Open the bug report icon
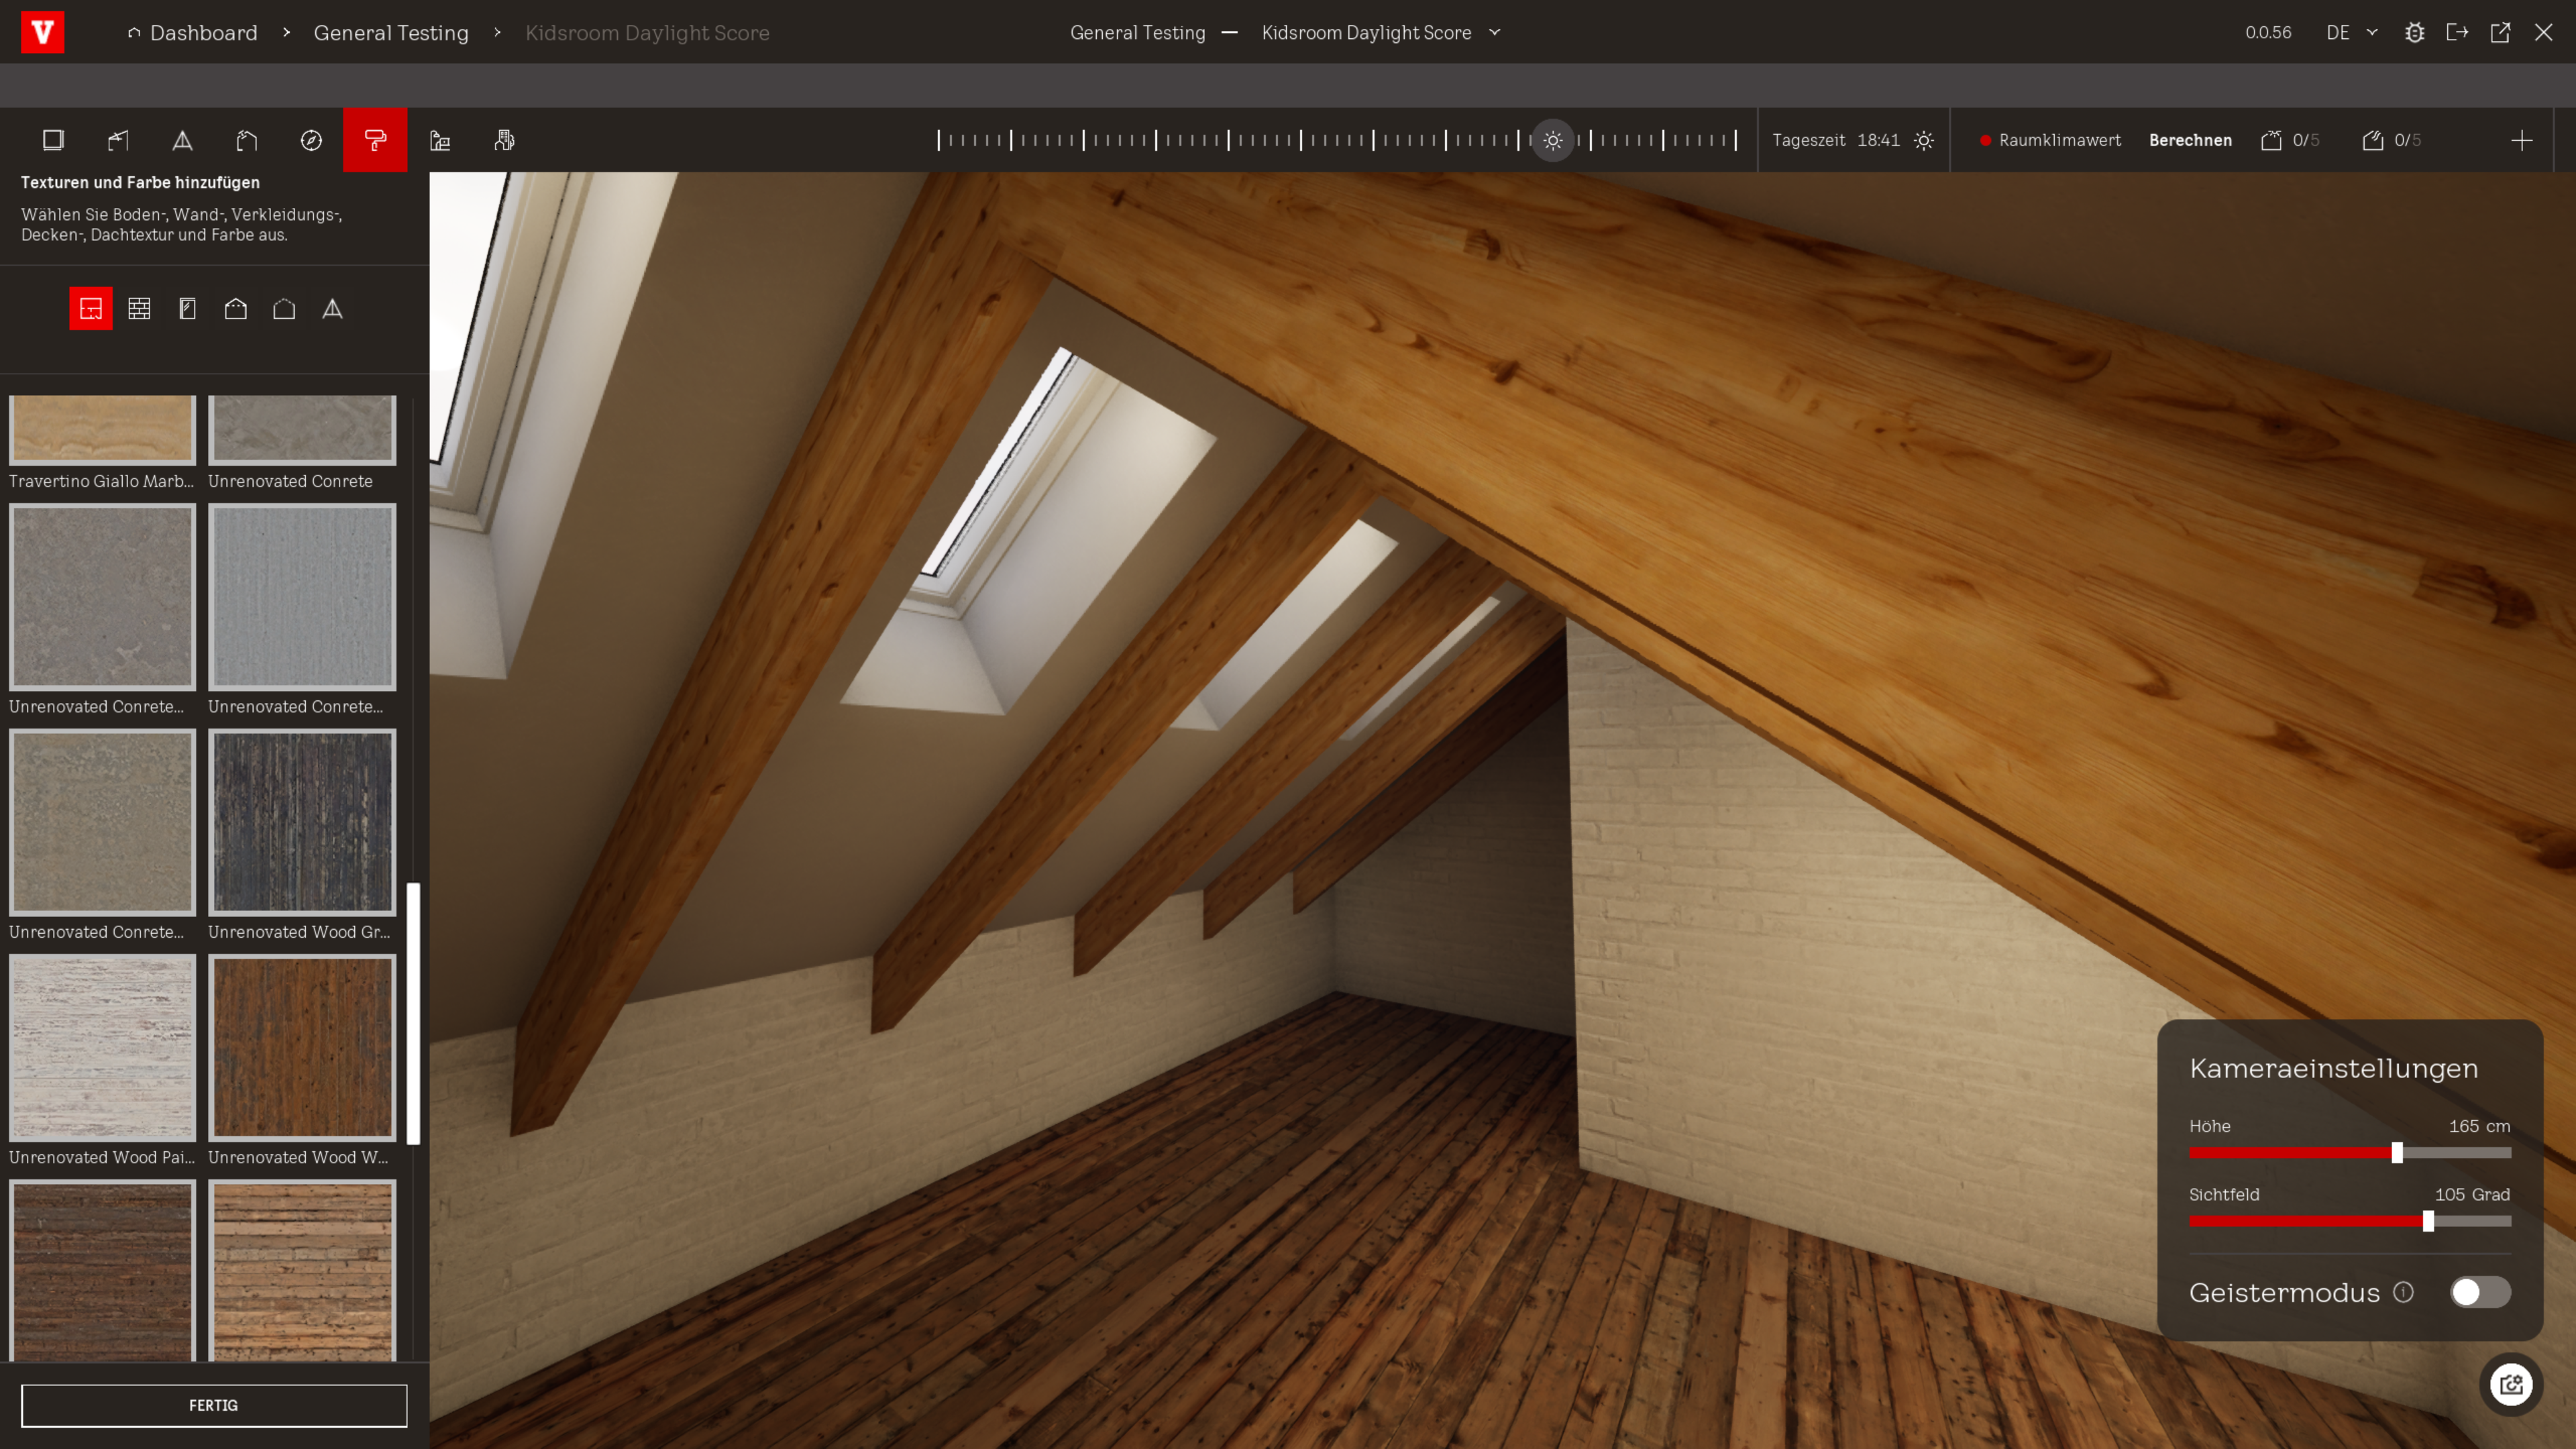This screenshot has height=1449, width=2576. pos(2414,32)
